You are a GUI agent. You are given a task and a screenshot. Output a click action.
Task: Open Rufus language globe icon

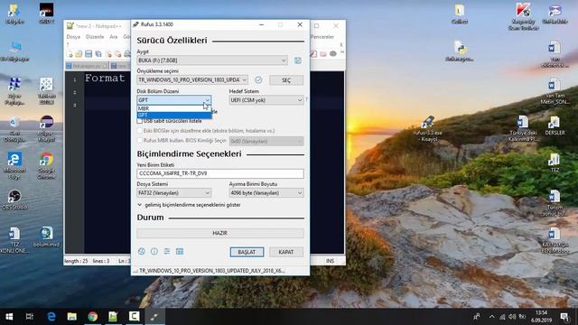(142, 251)
